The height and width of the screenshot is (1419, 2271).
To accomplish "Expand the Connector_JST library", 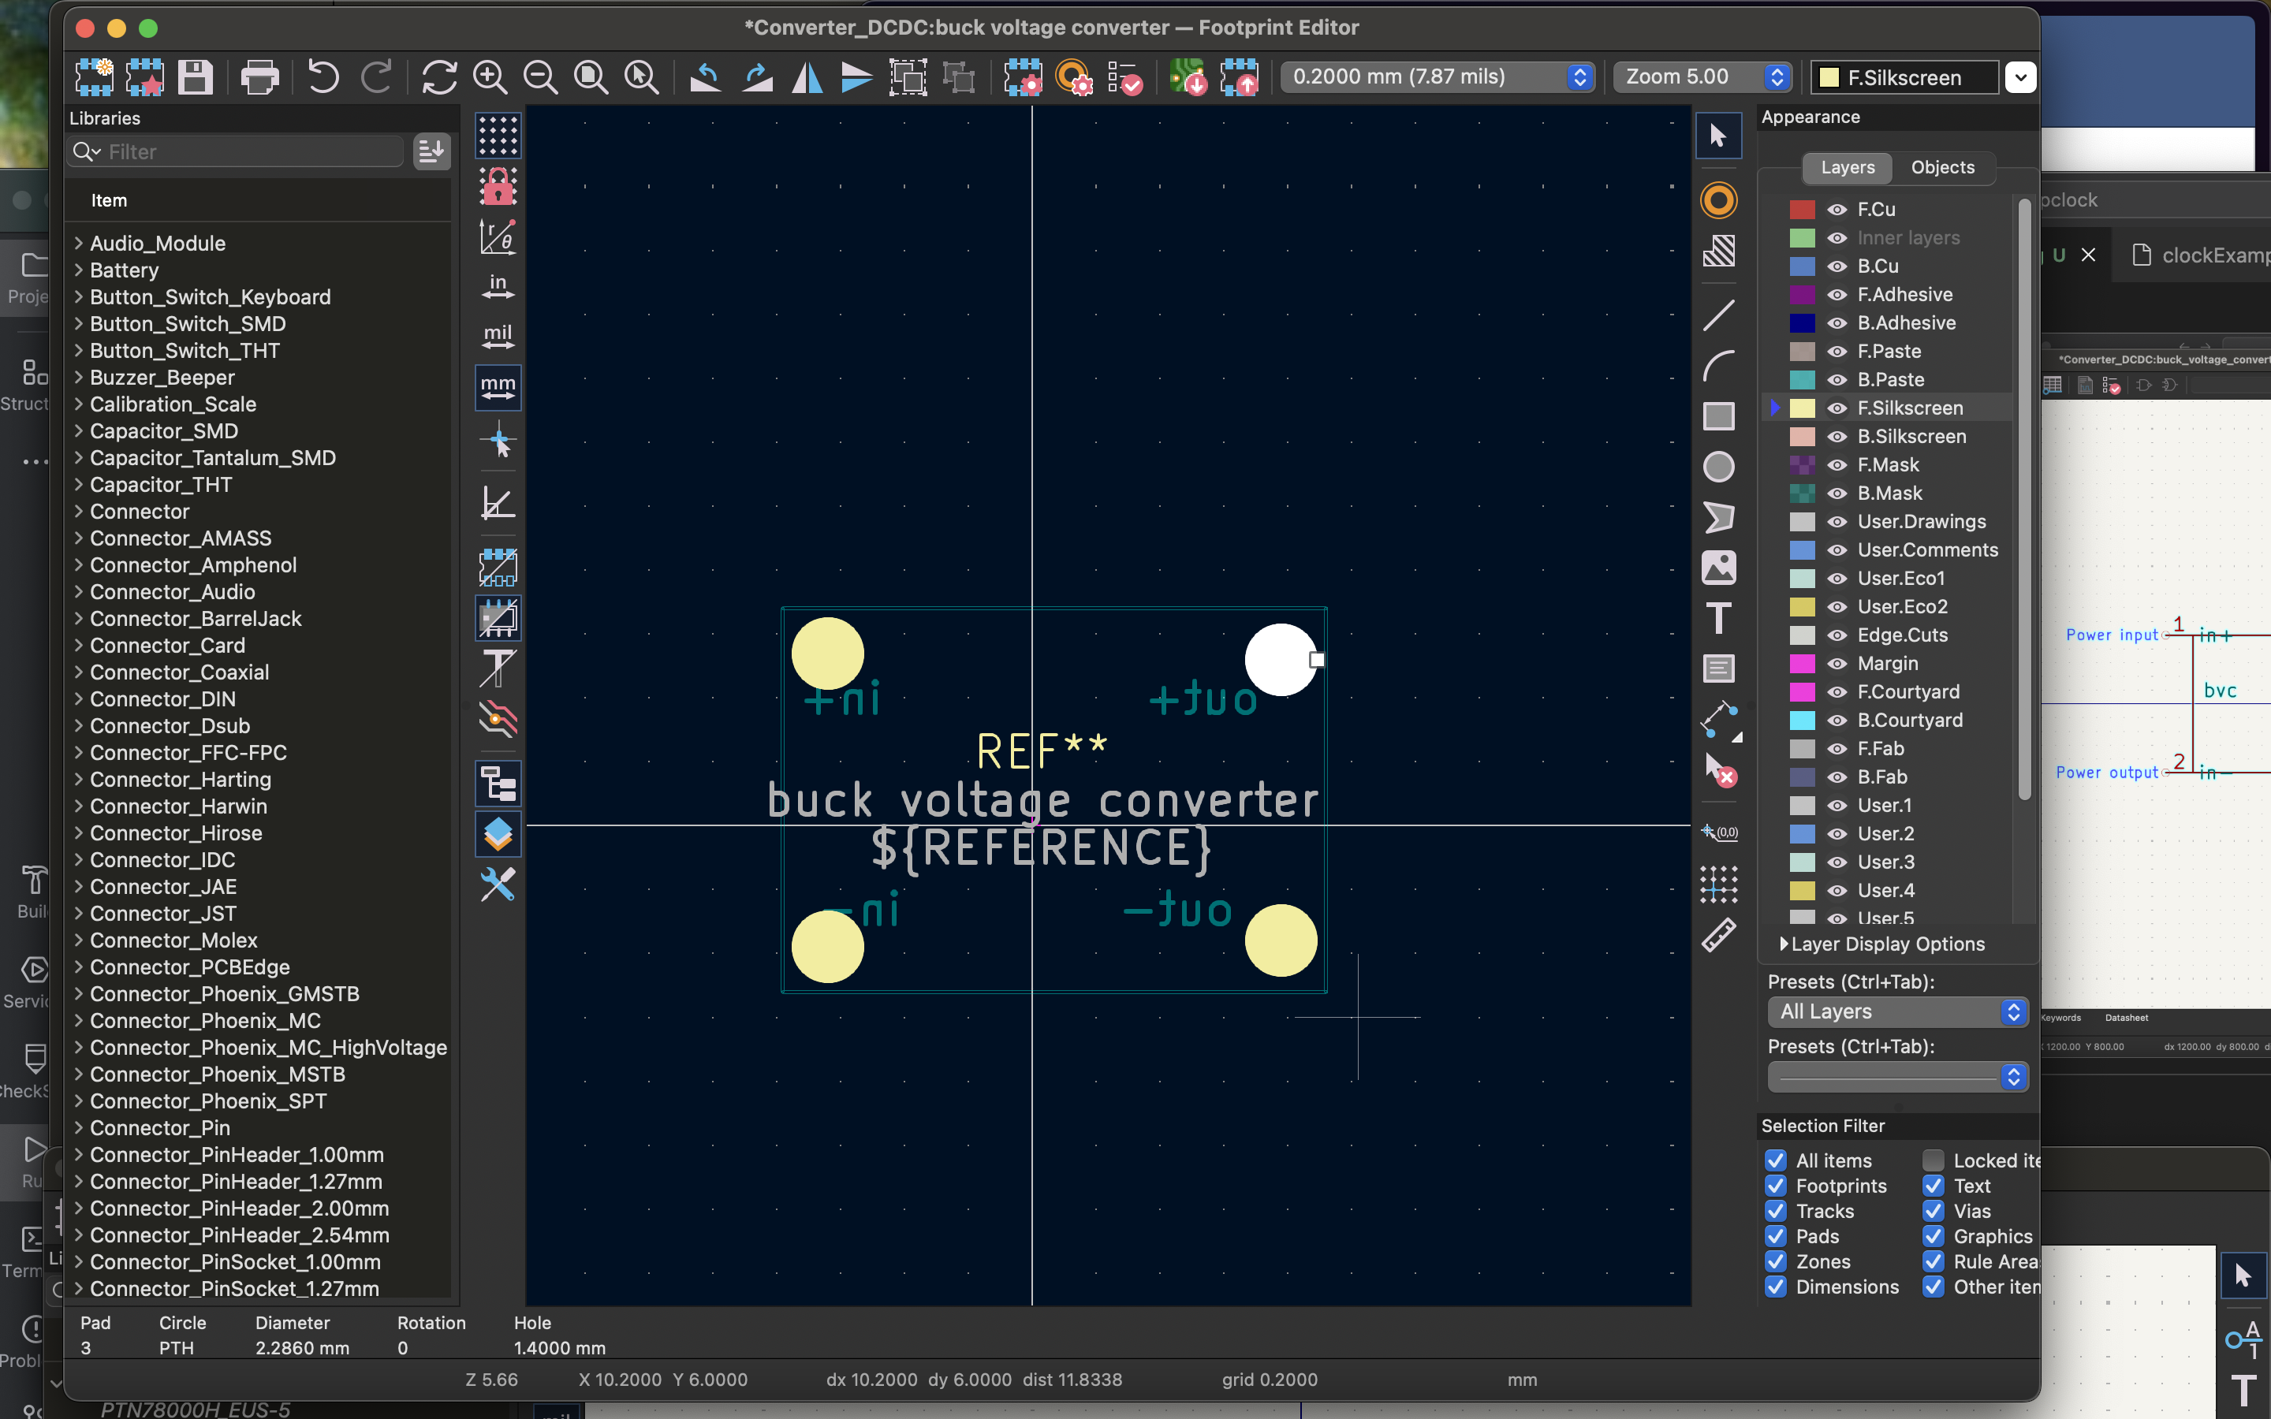I will pyautogui.click(x=79, y=913).
